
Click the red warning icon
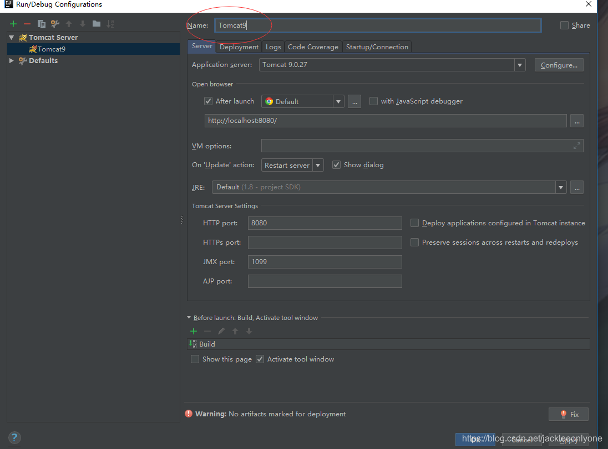coord(189,414)
